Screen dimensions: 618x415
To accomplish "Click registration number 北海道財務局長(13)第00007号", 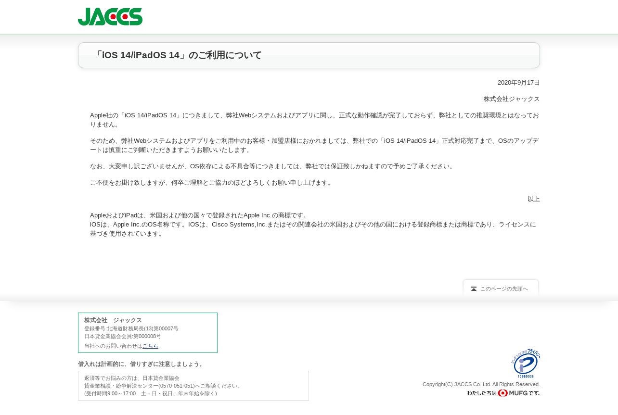I will point(131,328).
